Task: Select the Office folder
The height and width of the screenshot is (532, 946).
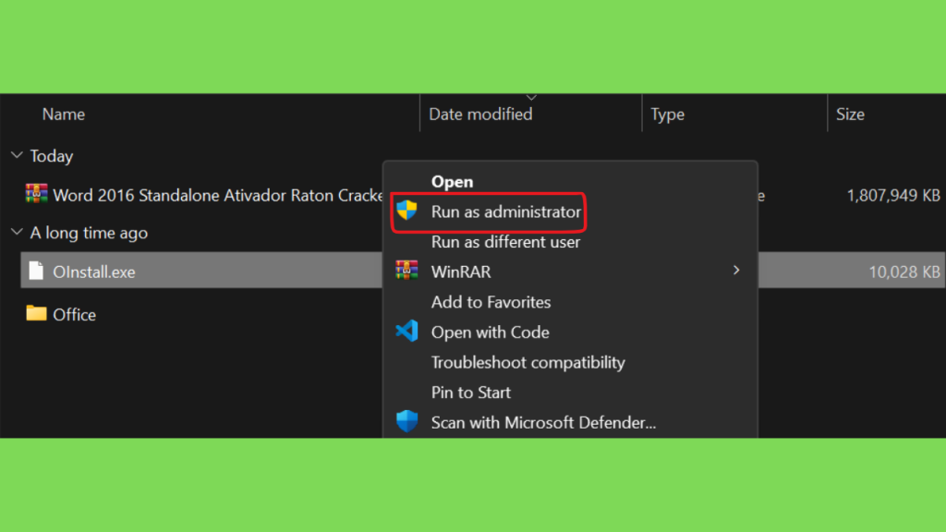Action: pos(74,315)
